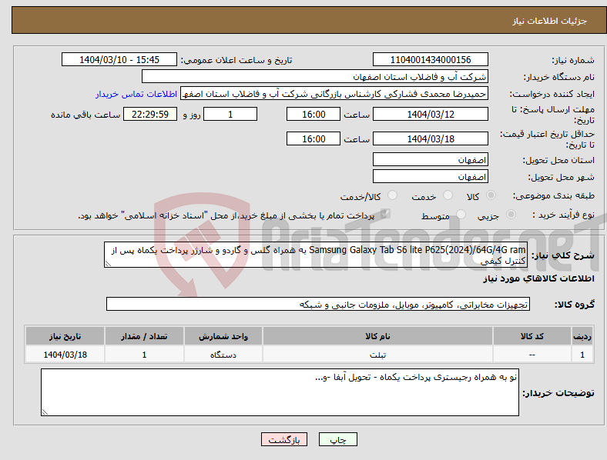Screen dimensions: 607x460
Task: Click the تعداد / مقدار column header
Action: coord(144,336)
